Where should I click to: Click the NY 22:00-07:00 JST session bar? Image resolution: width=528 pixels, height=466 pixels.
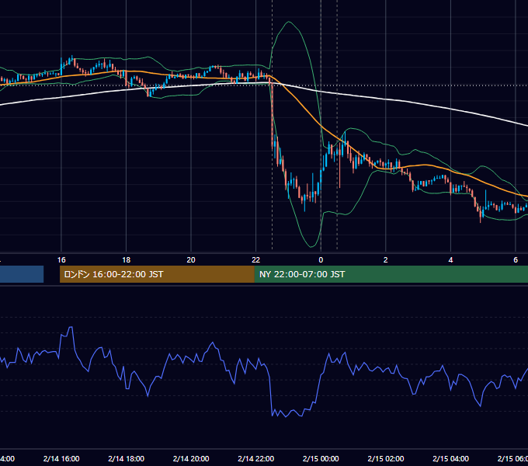(x=391, y=274)
